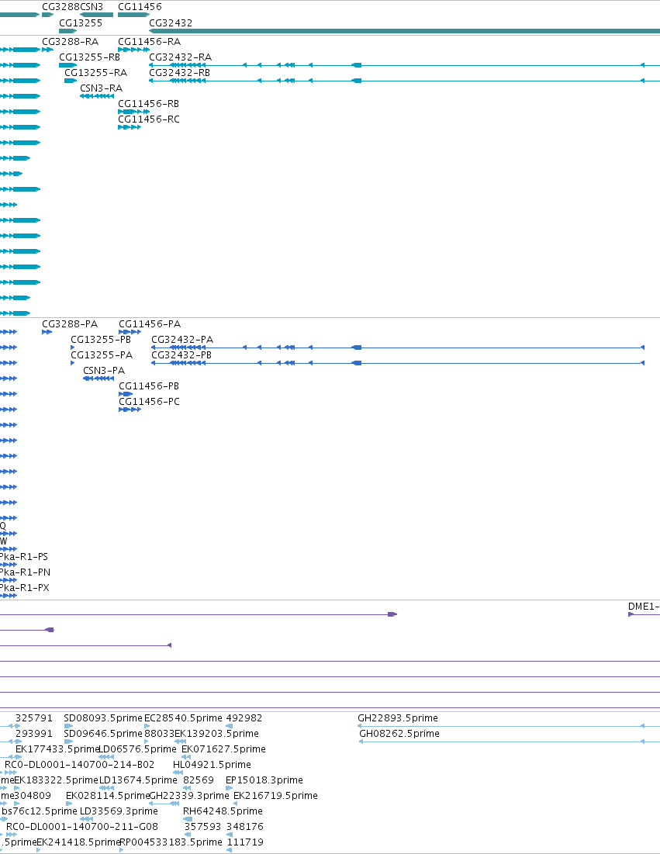Click EST label GH08262.5prime
The image size is (660, 854).
[399, 734]
